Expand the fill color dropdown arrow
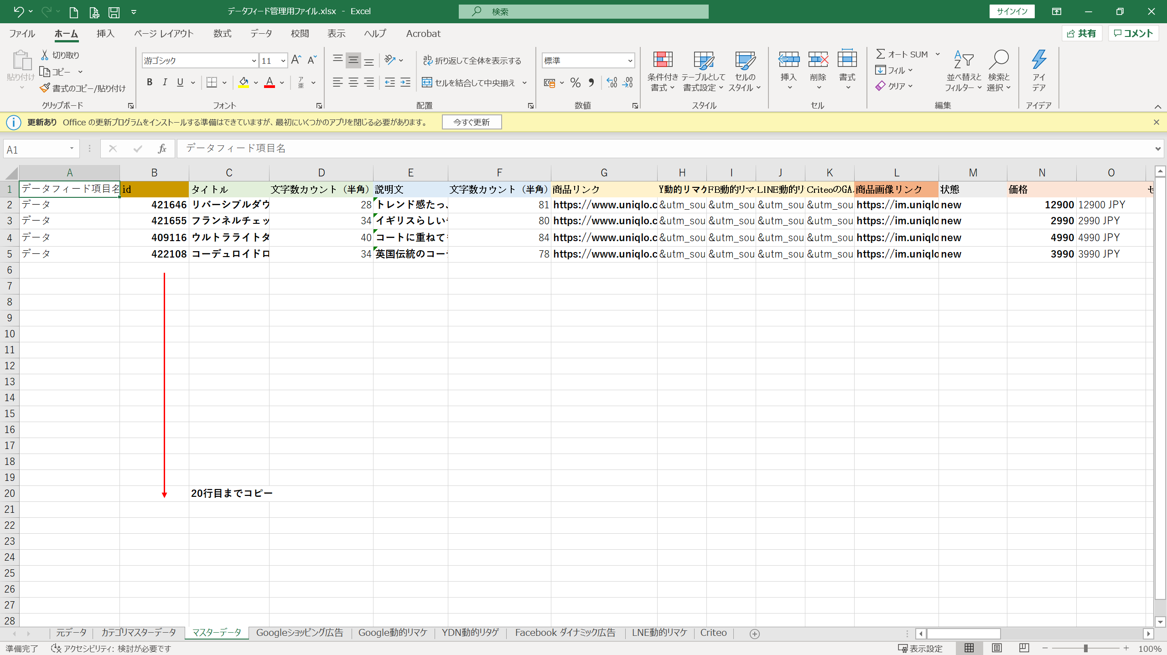Image resolution: width=1167 pixels, height=655 pixels. [256, 83]
